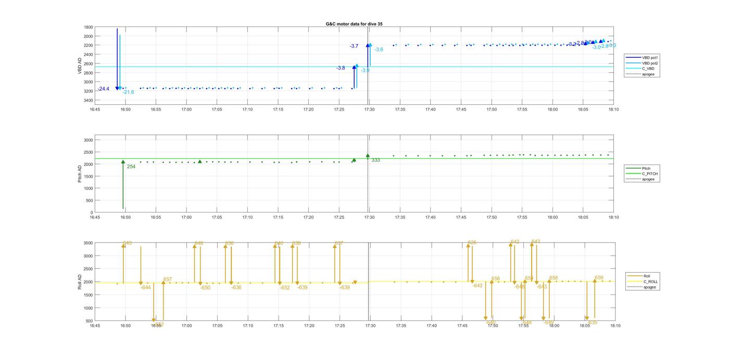Click the 17:30 tick label under the VBD plot
The width and height of the screenshot is (729, 360).
[x=369, y=110]
